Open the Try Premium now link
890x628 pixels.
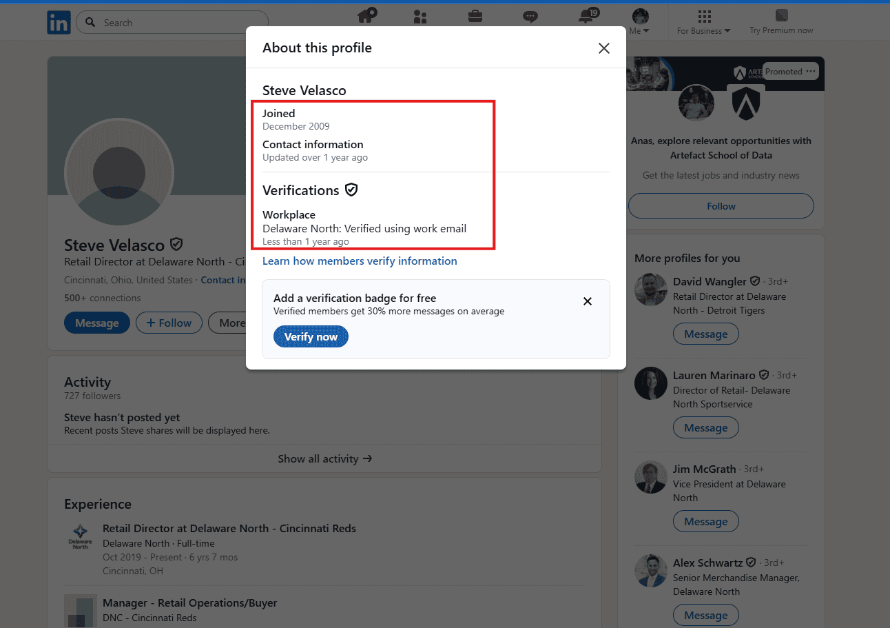[x=781, y=22]
